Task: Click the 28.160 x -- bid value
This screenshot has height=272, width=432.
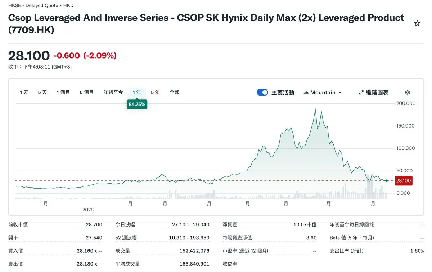Action: [x=90, y=251]
